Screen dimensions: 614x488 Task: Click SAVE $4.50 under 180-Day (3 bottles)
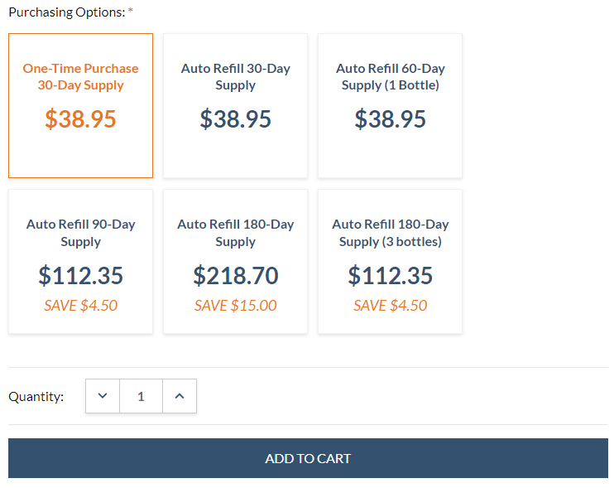click(x=390, y=306)
